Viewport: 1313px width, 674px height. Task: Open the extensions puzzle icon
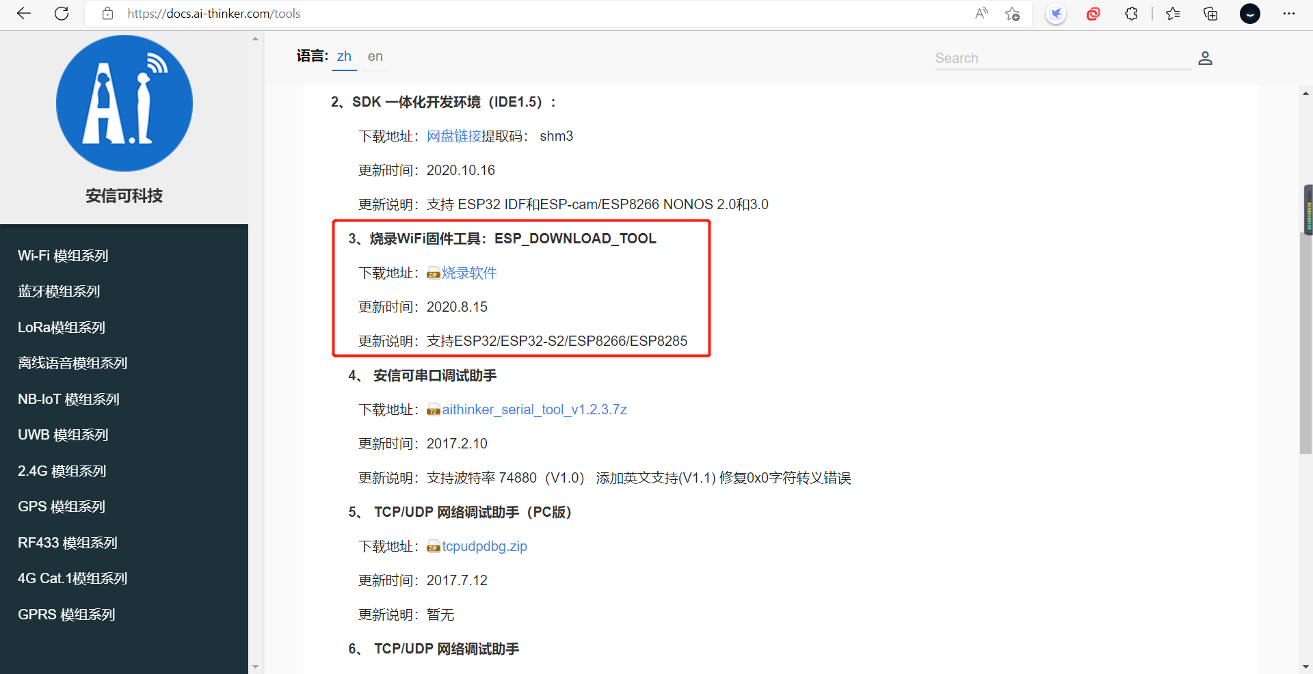[1131, 14]
